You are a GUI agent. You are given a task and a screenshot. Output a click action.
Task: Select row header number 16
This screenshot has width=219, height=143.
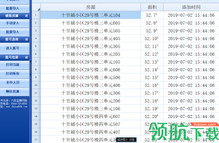click(36, 132)
